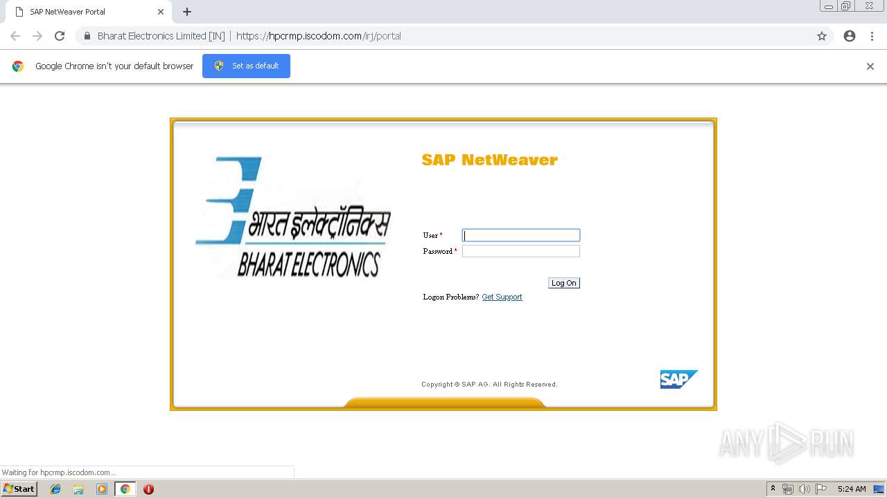Open Windows Explorer folder taskbar icon
This screenshot has width=887, height=498.
coord(78,489)
